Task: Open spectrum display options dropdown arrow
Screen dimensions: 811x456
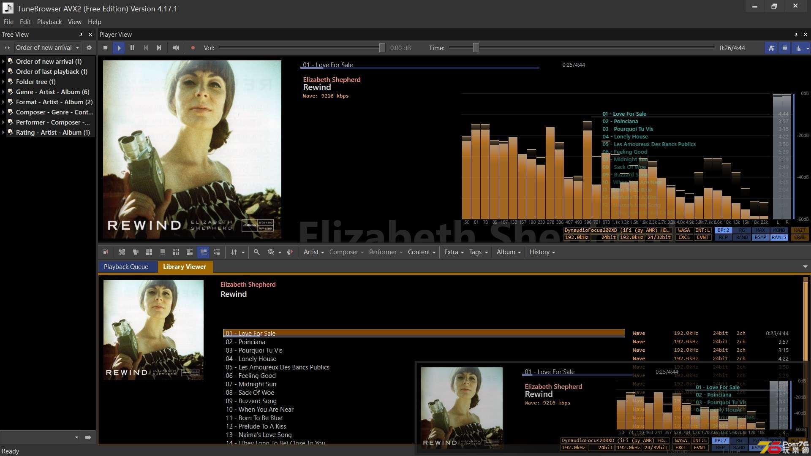Action: [x=808, y=49]
